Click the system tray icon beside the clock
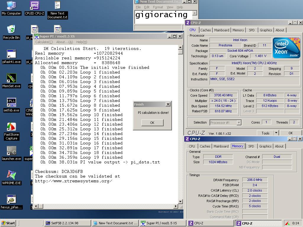Image resolution: width=303 pixels, height=227 pixels. [287, 223]
